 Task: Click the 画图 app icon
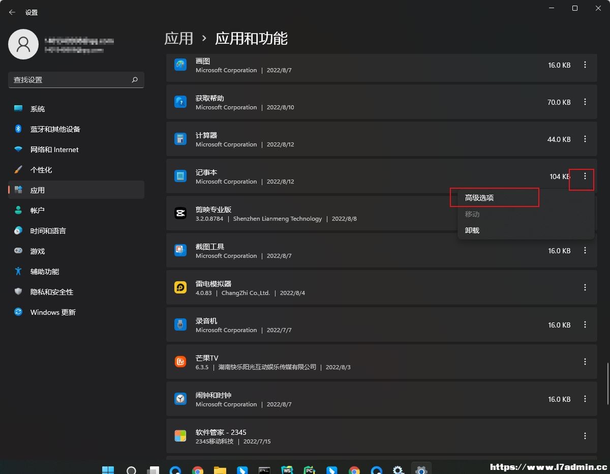coord(180,65)
